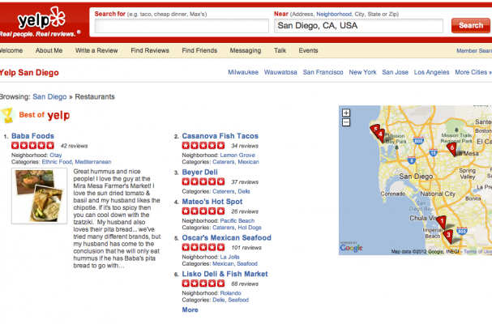This screenshot has width=492, height=324.
Task: Click Hot Dogs category link
Action: [250, 228]
